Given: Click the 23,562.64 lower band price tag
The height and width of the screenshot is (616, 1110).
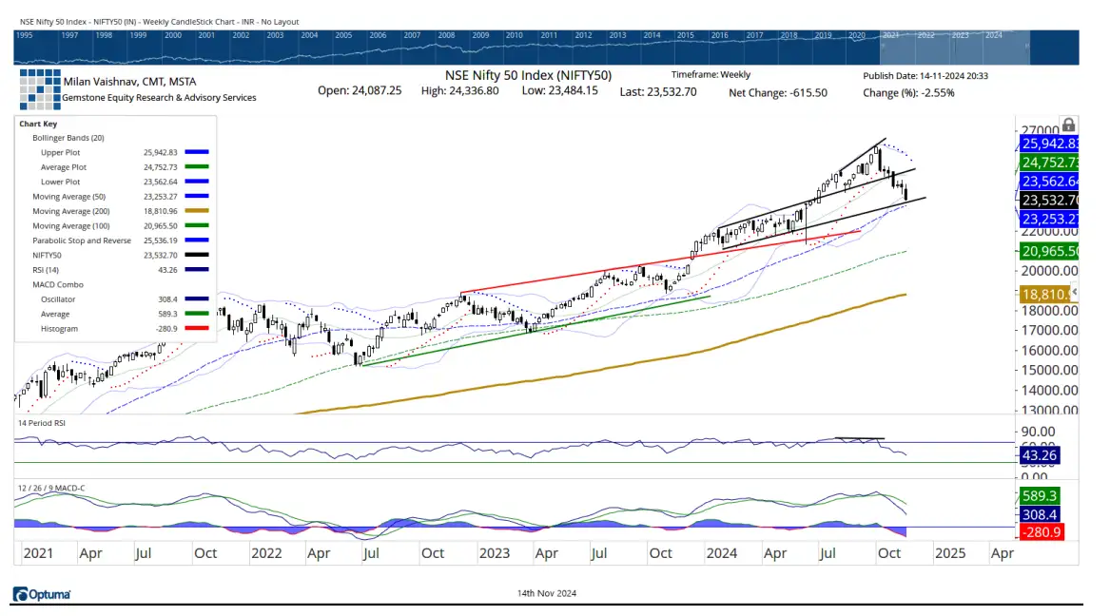Looking at the screenshot, I should click(x=1049, y=182).
